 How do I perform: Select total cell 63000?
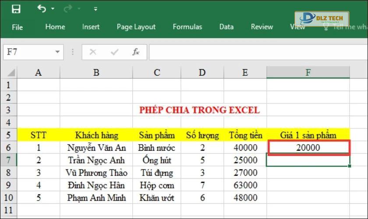pyautogui.click(x=245, y=185)
